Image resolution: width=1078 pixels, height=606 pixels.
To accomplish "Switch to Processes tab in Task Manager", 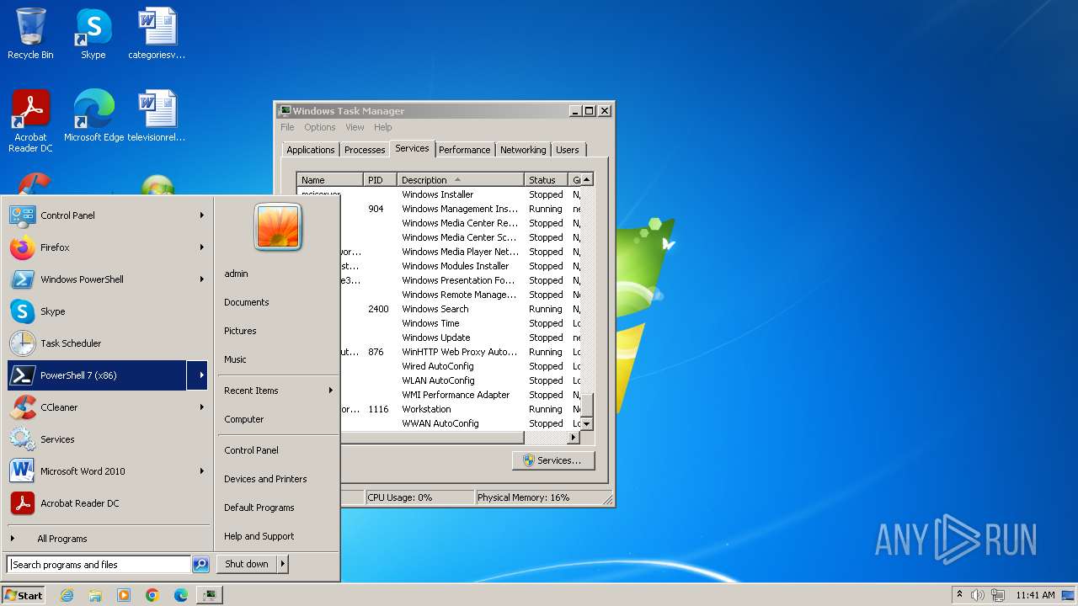I will tap(365, 150).
